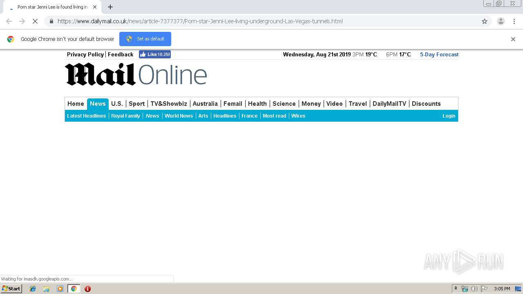523x294 pixels.
Task: Open italic News subsection link
Action: (152, 116)
